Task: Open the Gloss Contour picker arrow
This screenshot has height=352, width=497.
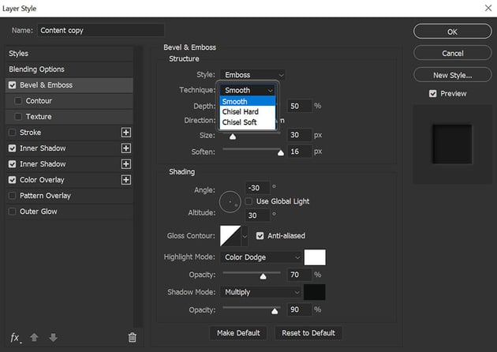Action: coord(245,236)
